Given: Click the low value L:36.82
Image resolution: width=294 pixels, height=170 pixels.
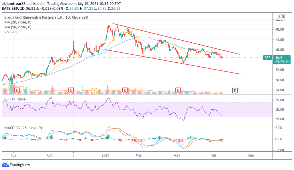Looking at the screenshot, I should click(x=100, y=8).
